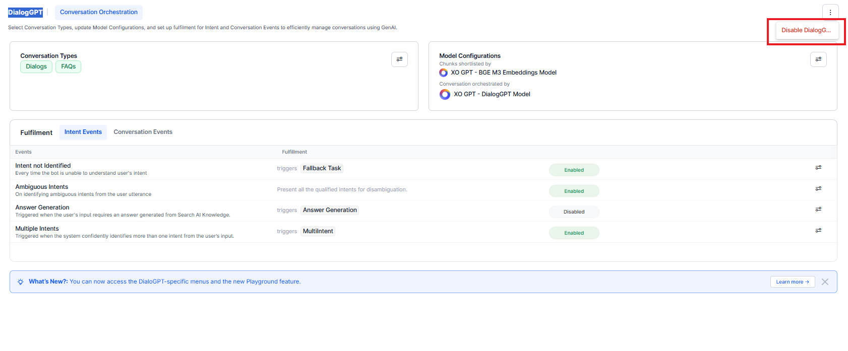Image resolution: width=848 pixels, height=351 pixels.
Task: Select the Multiple Intents event title
Action: [37, 229]
